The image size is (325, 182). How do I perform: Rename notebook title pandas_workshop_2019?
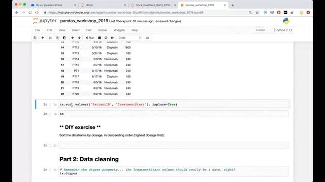click(x=84, y=21)
